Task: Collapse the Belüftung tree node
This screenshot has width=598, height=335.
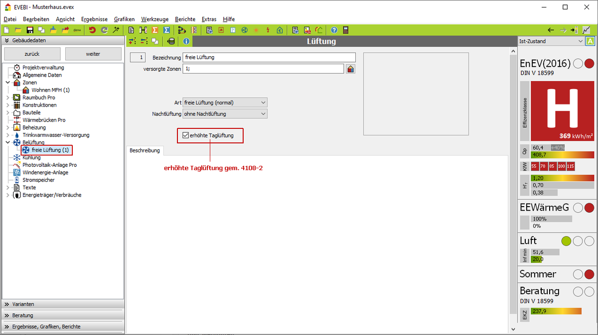Action: [x=7, y=142]
